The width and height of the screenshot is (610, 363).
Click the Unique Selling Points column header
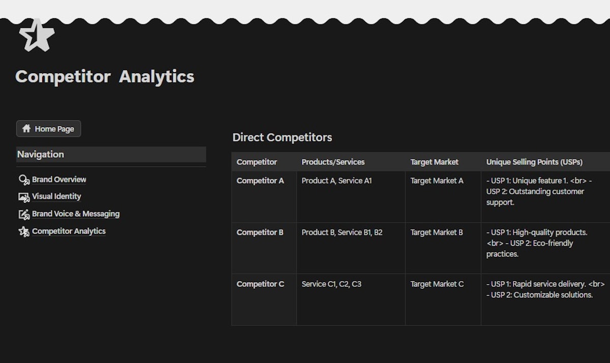[534, 162]
